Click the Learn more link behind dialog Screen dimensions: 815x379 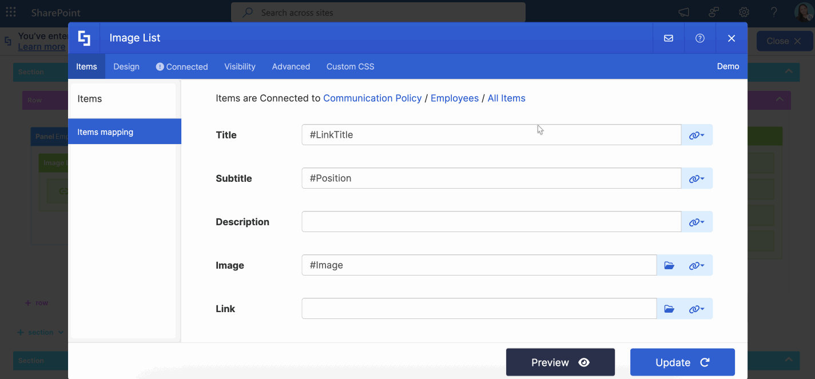click(x=42, y=47)
